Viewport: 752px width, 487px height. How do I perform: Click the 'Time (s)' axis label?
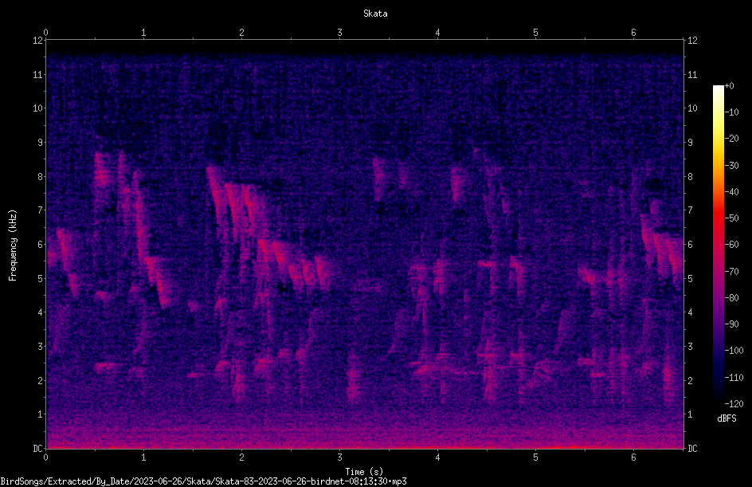pos(364,472)
